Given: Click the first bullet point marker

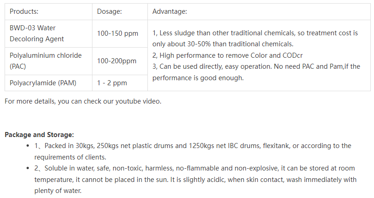Looking at the screenshot, I should point(29,146).
